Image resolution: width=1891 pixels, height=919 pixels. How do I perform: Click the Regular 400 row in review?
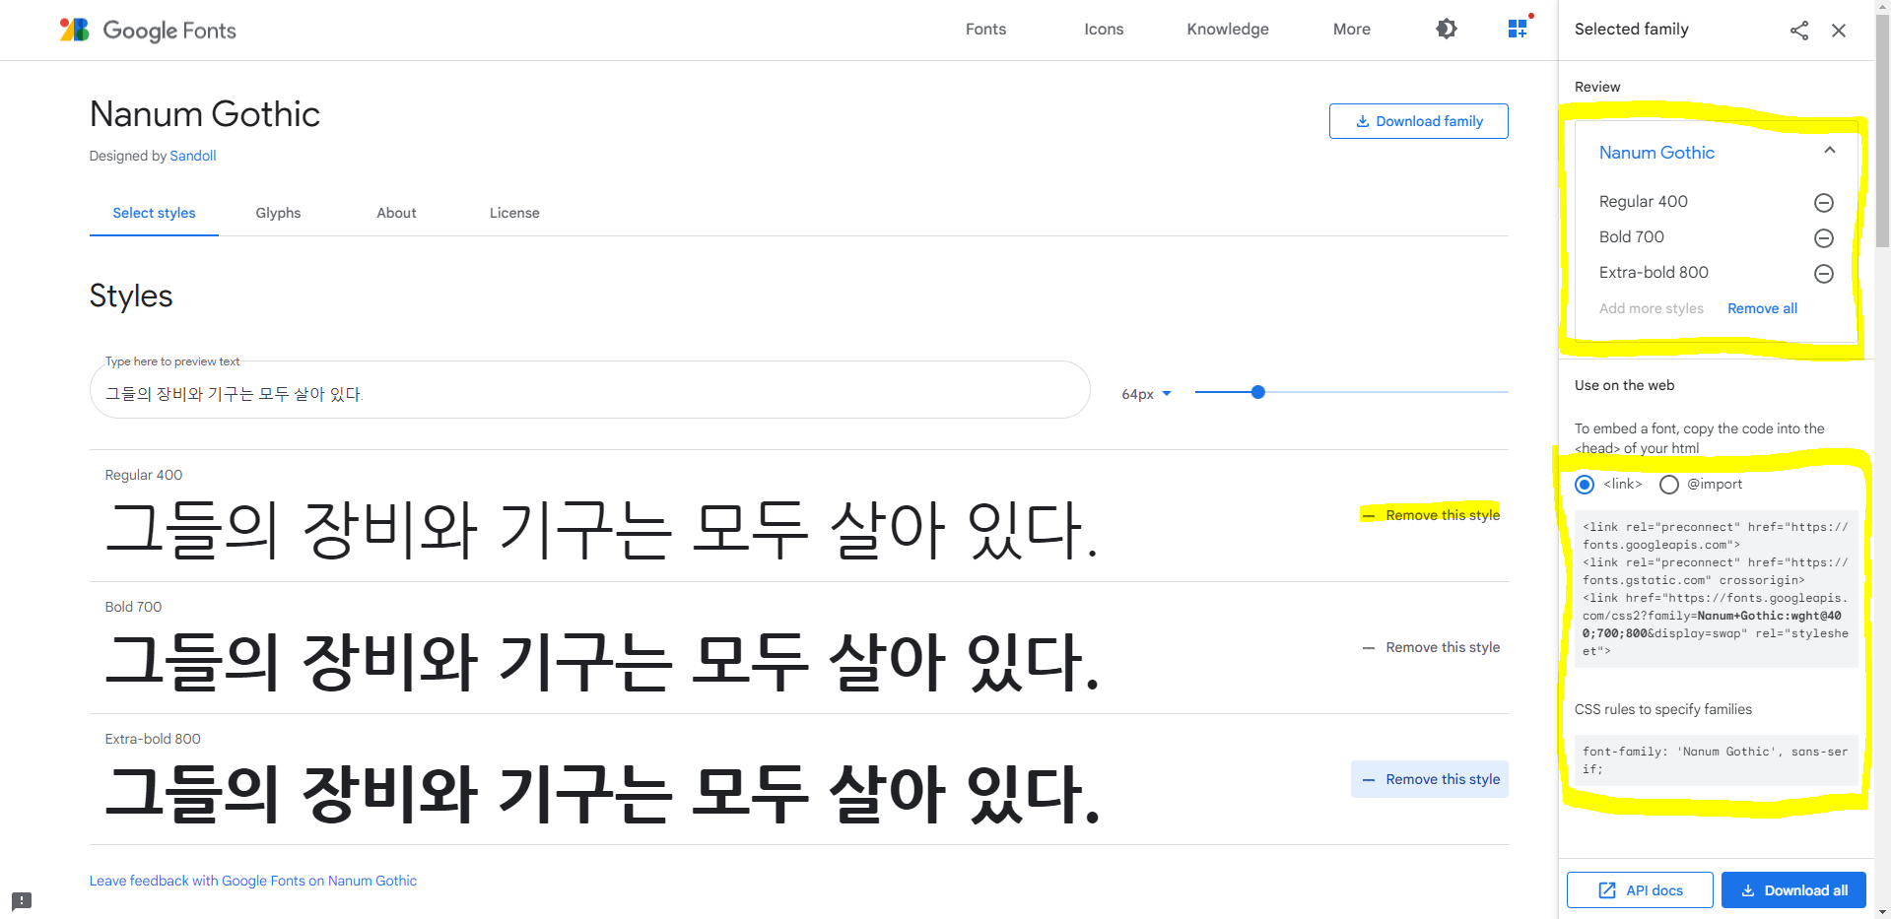click(x=1716, y=202)
